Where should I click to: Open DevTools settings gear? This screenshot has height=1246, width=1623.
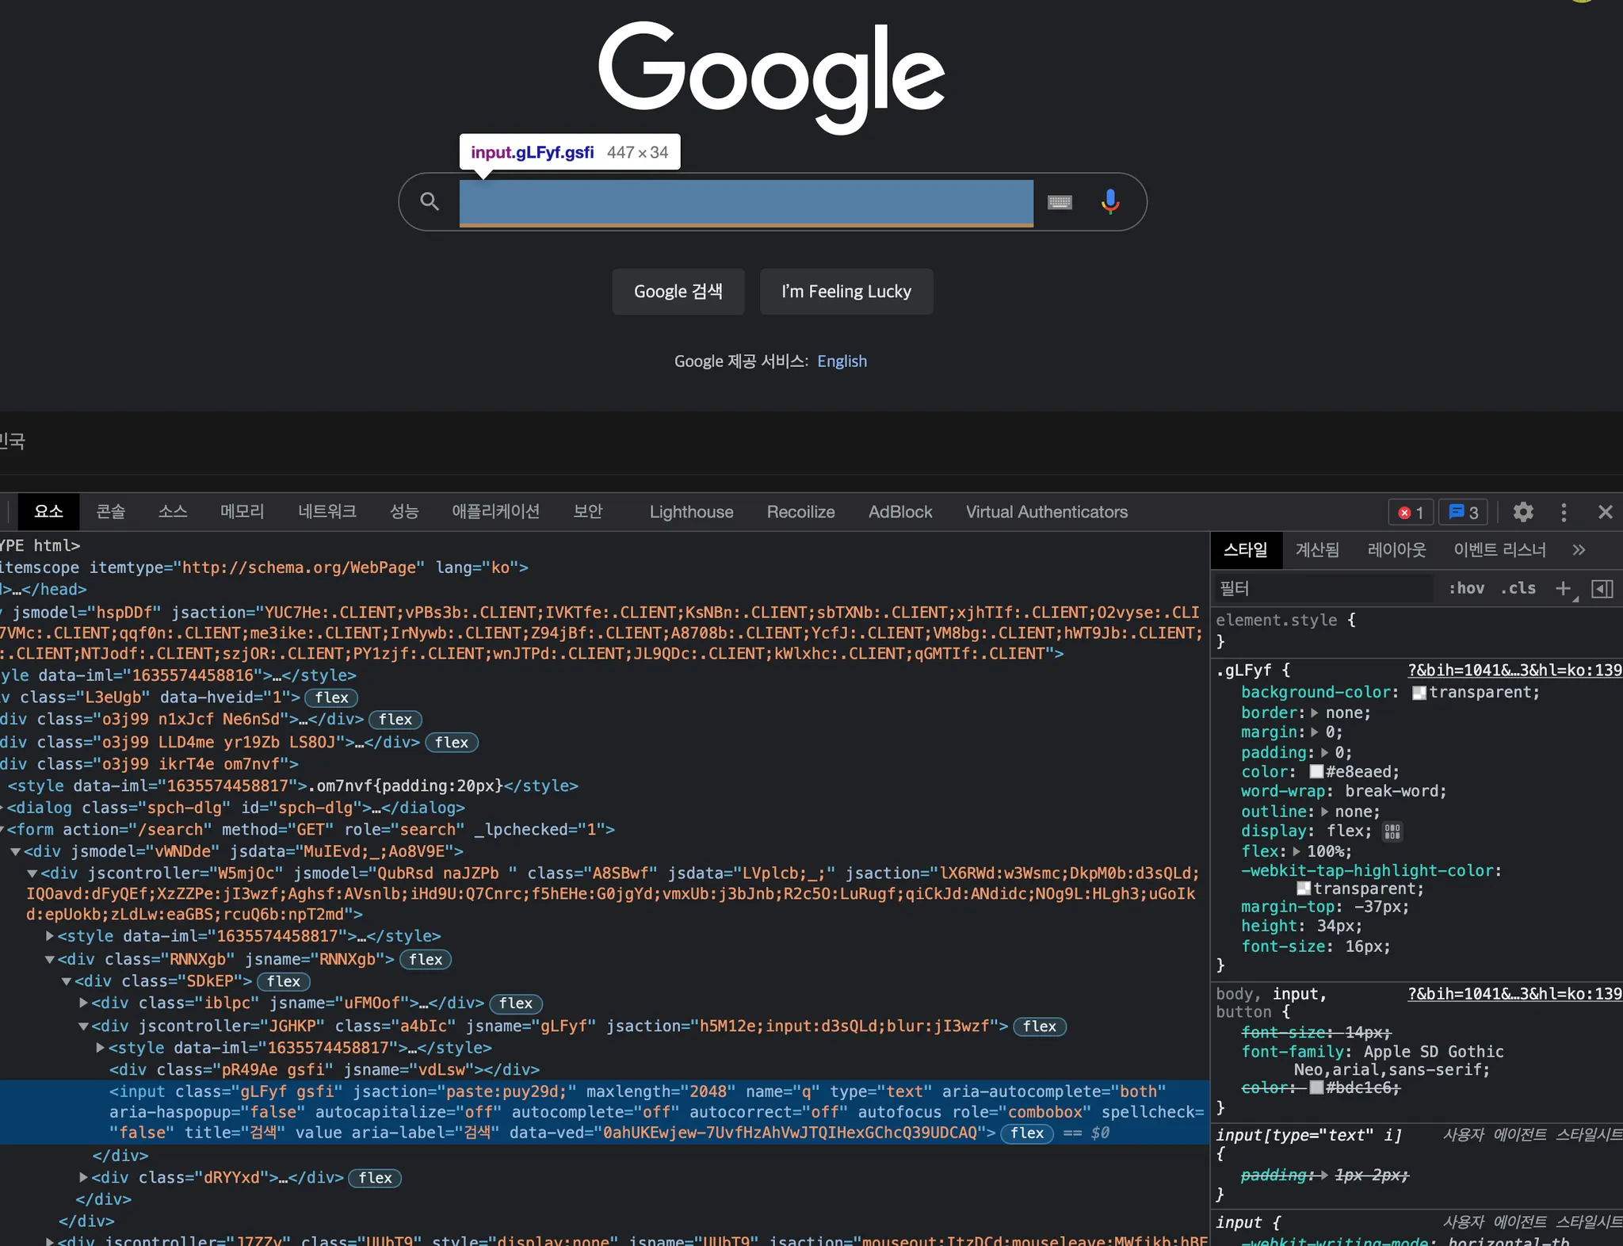pyautogui.click(x=1523, y=512)
